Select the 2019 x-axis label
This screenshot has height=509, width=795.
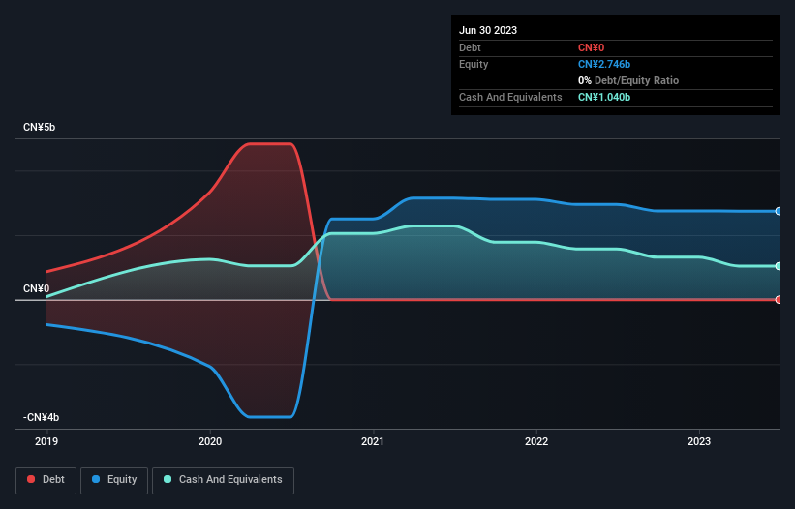click(x=46, y=441)
